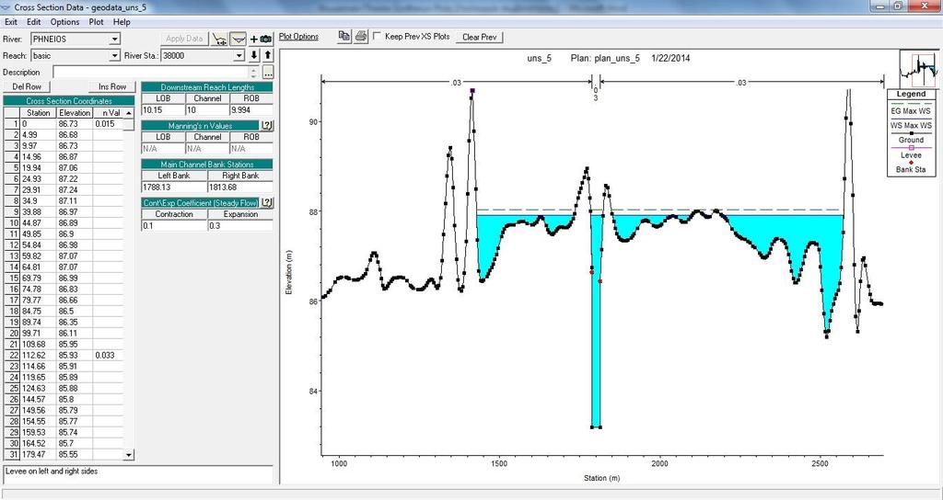The image size is (943, 500).
Task: Select Station cell 4.99 in row 2
Action: 39,134
